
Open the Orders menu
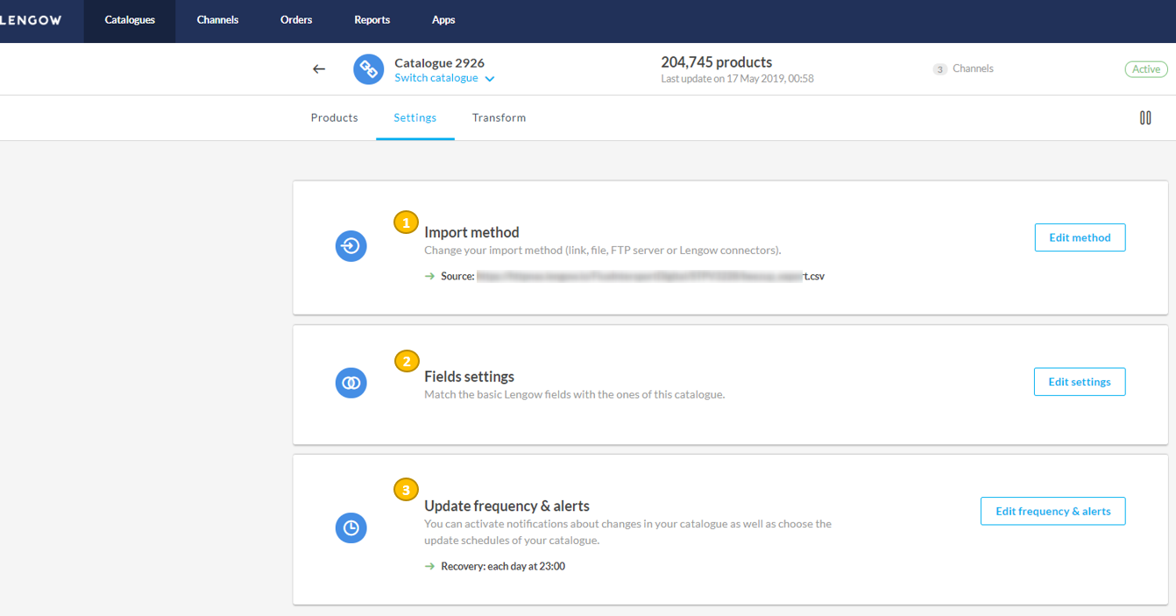(296, 20)
